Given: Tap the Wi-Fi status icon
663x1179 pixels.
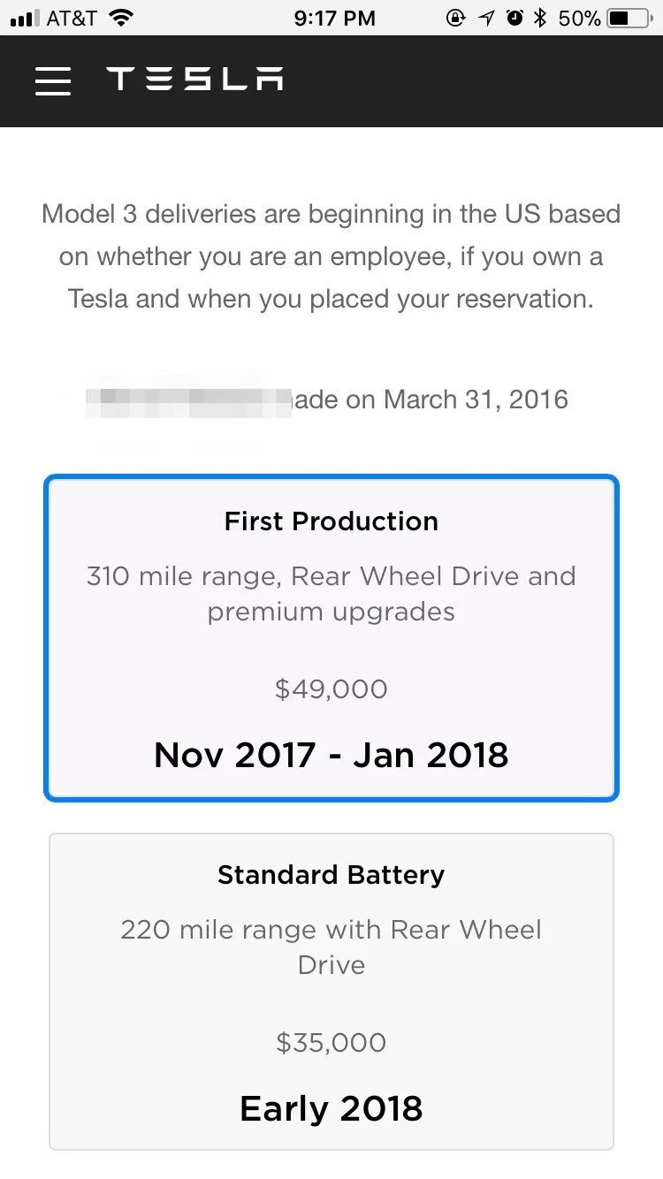Looking at the screenshot, I should point(122,18).
